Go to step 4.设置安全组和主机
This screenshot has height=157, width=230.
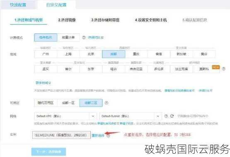click(x=151, y=20)
